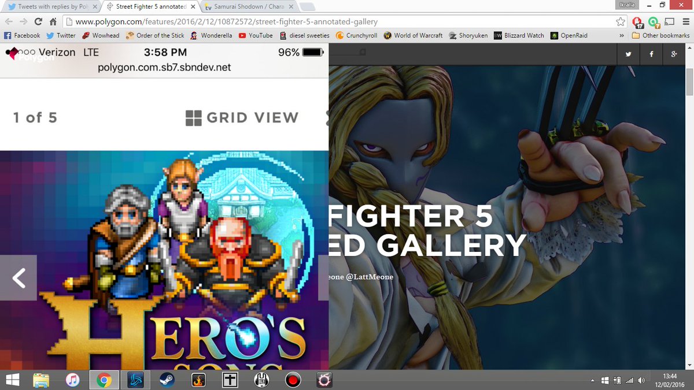Open the Crunchyroll bookmark
694x390 pixels.
(356, 35)
